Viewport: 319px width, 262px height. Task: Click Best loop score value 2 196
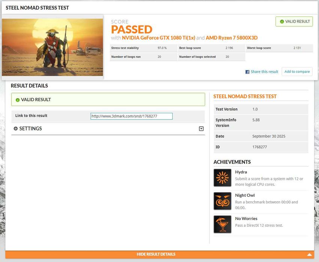tap(229, 48)
